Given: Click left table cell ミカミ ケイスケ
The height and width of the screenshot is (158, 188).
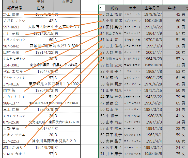Looking at the screenshot, I should (x=15, y=116).
